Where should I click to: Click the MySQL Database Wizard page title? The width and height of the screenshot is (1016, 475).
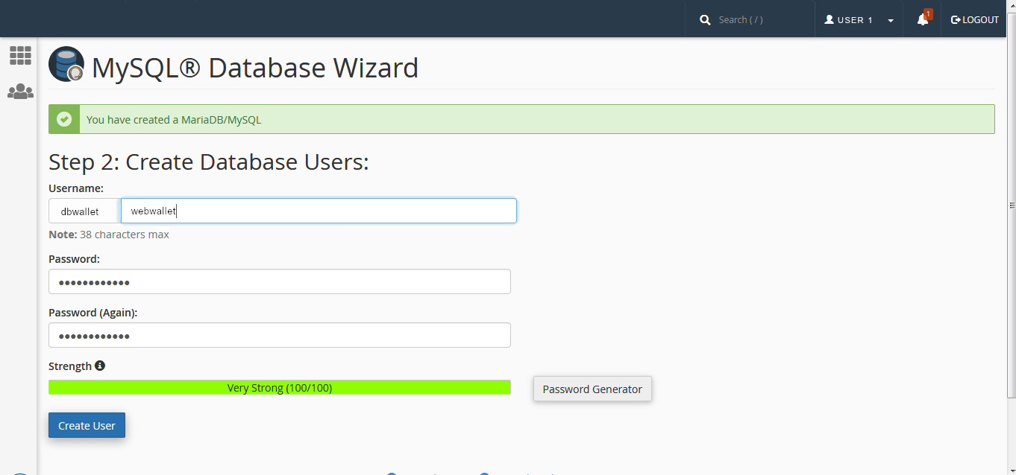tap(255, 68)
